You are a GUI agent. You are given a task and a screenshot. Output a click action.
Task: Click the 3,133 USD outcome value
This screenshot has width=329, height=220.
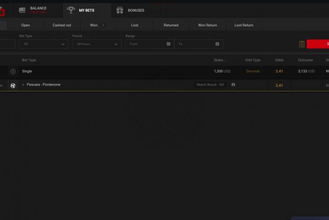point(306,71)
